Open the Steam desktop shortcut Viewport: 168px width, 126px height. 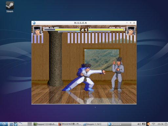pos(10,7)
